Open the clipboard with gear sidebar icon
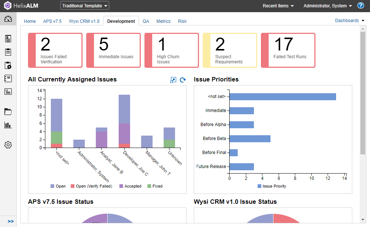This screenshot has width=370, height=227. click(8, 65)
